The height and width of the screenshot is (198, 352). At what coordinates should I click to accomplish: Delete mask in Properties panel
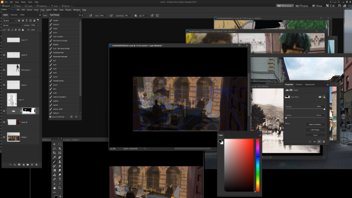point(324,142)
